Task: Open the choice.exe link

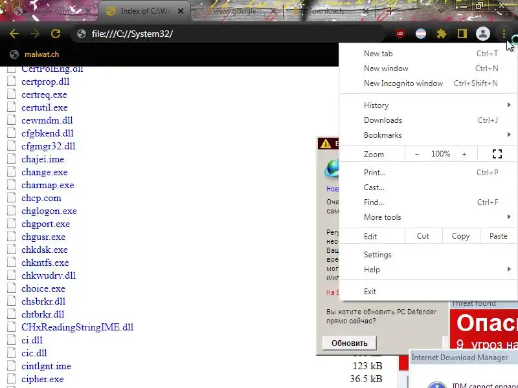Action: 43,288
